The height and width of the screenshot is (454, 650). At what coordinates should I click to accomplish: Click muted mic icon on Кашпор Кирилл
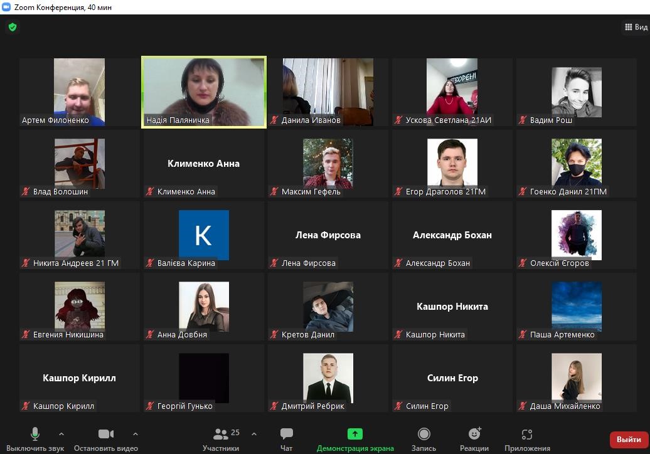[x=26, y=406]
